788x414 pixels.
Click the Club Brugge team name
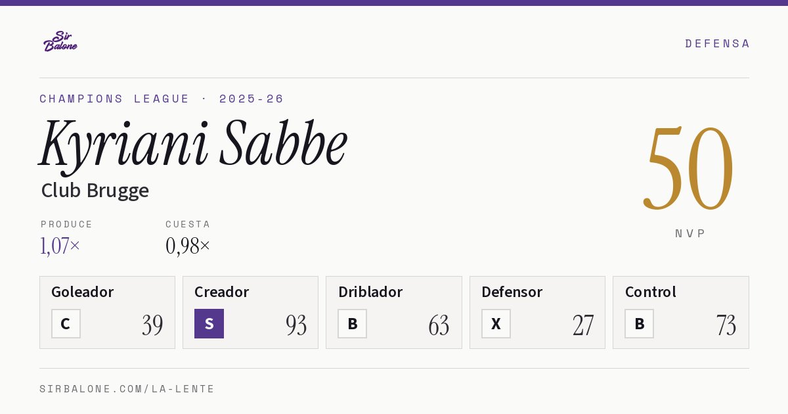coord(95,191)
